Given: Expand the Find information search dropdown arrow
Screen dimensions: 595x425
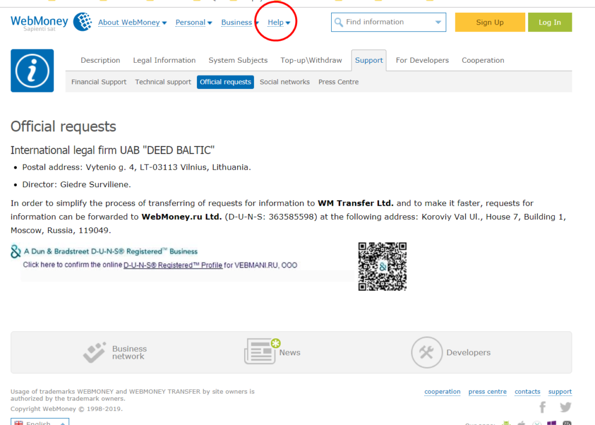Looking at the screenshot, I should (438, 22).
